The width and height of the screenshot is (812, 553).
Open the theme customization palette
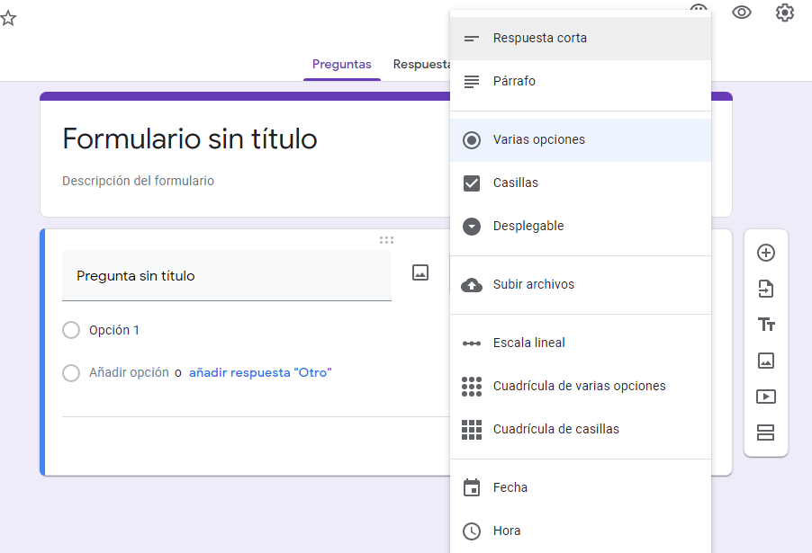point(699,12)
